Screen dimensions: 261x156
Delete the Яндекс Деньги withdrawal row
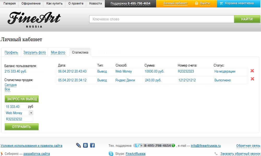point(252,79)
